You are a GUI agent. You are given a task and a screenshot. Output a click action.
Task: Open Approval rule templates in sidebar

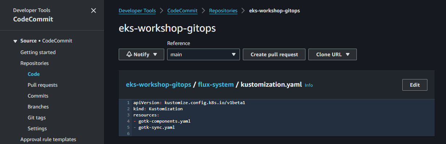48,139
